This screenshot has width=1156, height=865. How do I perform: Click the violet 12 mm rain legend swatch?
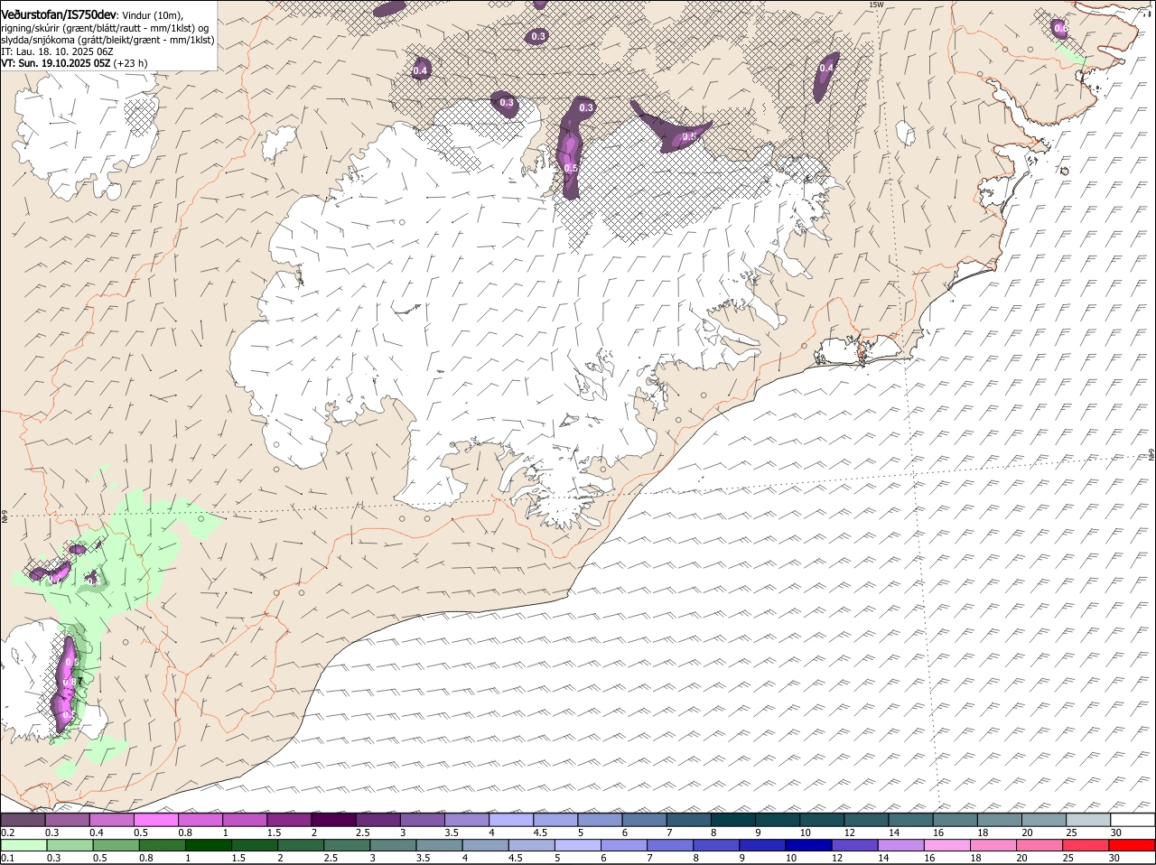854,845
